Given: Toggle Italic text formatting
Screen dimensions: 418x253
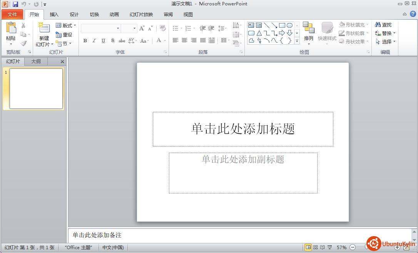Looking at the screenshot, I should tap(94, 41).
